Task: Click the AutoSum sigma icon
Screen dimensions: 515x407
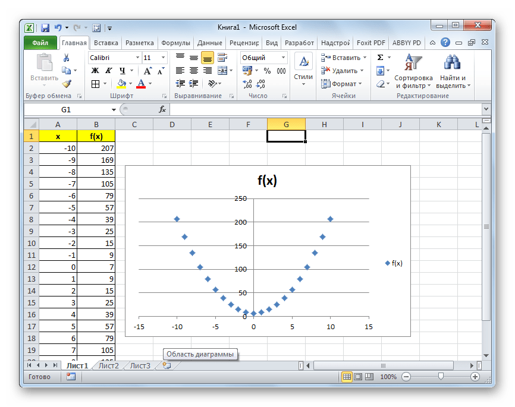Action: 381,58
